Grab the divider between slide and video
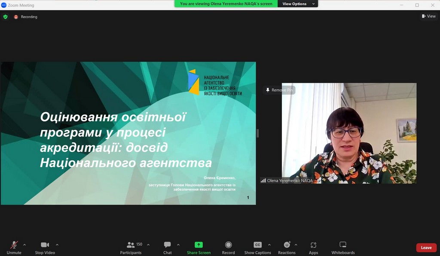440x256 pixels. click(x=258, y=133)
